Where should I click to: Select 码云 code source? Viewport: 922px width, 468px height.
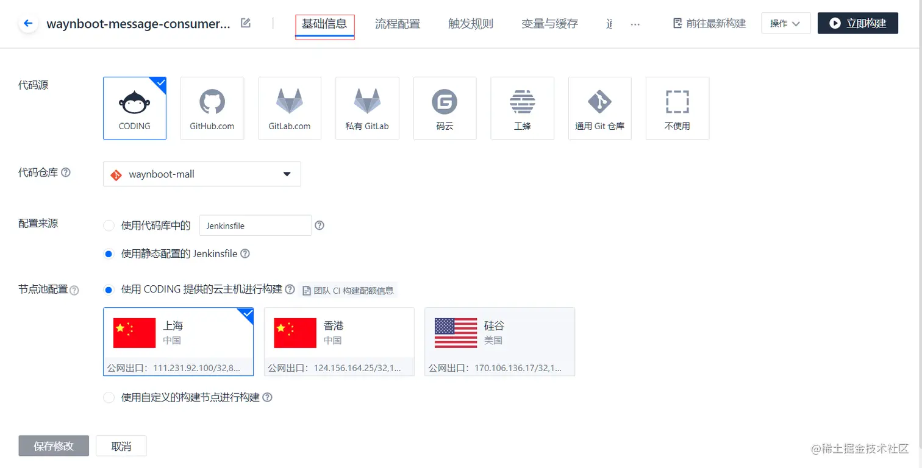(445, 108)
